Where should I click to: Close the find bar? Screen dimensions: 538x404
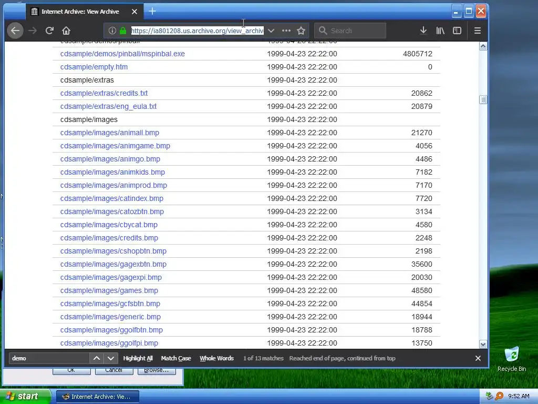tap(478, 358)
